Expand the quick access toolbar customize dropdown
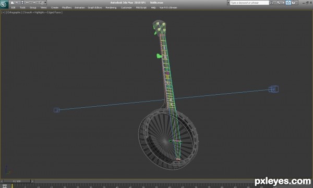This screenshot has width=313, height=188. (x=45, y=3)
